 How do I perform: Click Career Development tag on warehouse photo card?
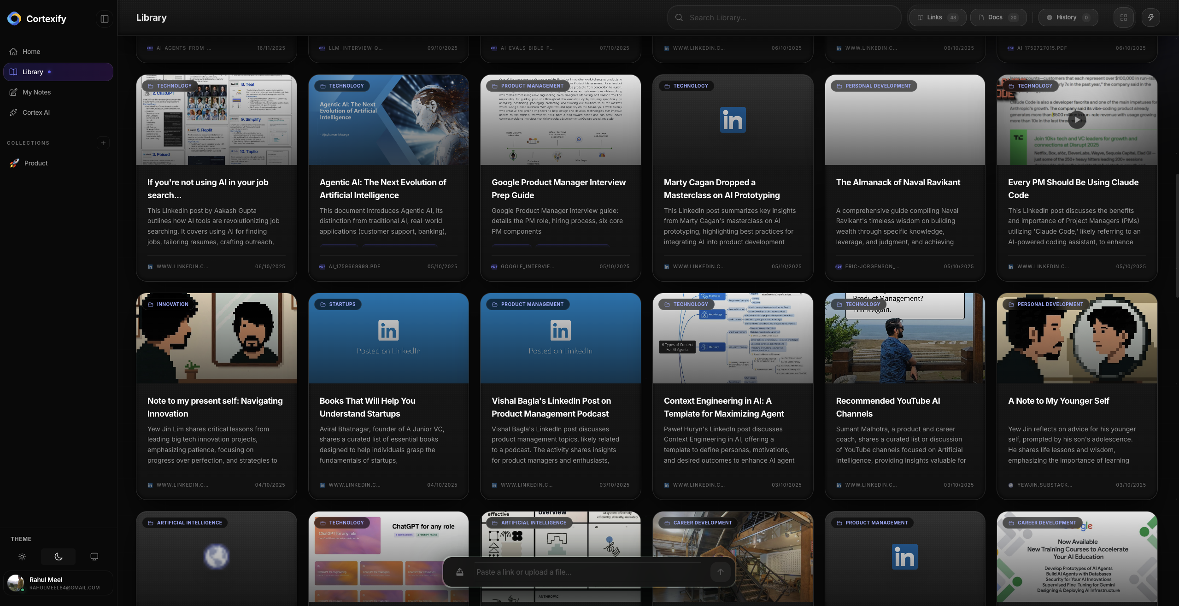[698, 523]
